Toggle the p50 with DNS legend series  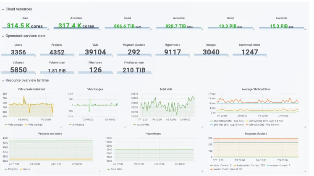pyautogui.click(x=221, y=124)
